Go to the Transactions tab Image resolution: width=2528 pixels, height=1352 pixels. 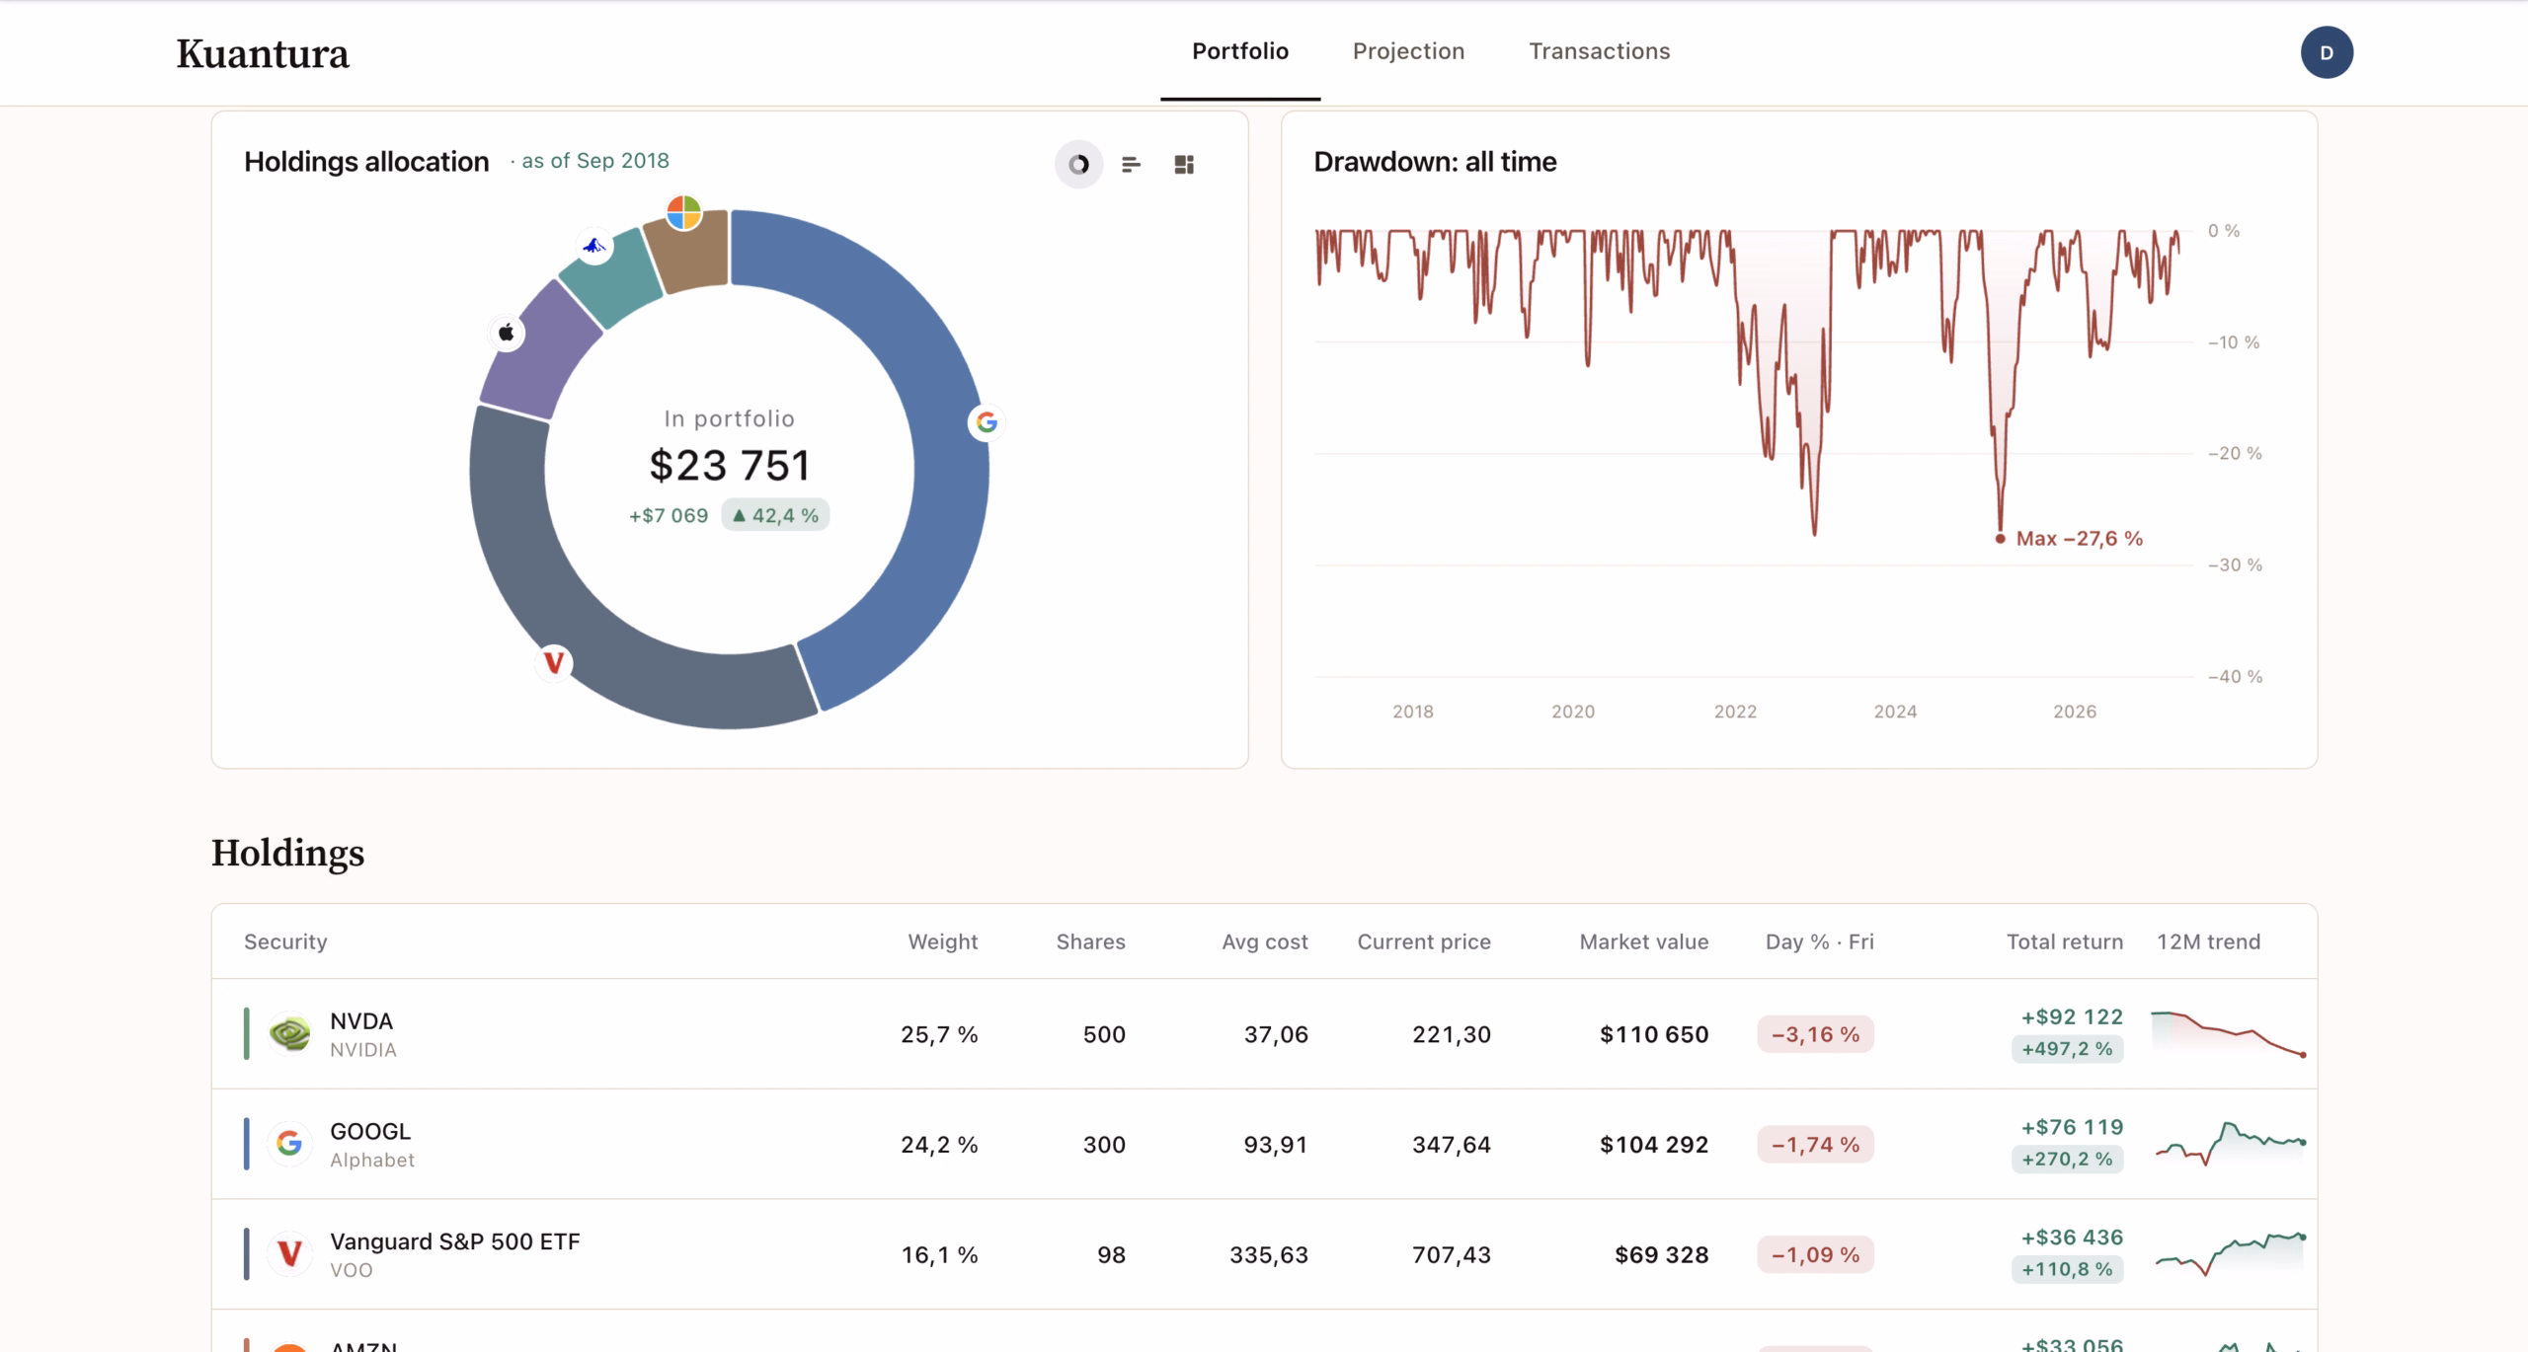pyautogui.click(x=1600, y=51)
